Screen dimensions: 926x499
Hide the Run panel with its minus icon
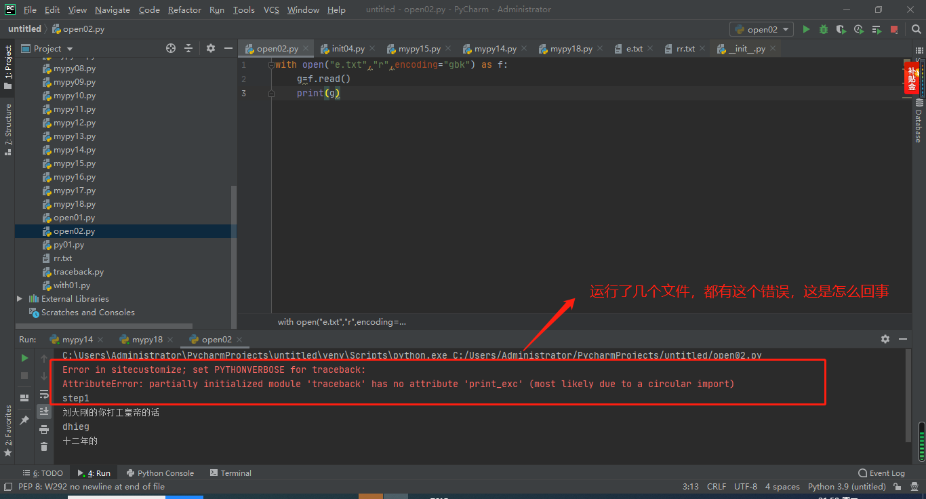[903, 339]
